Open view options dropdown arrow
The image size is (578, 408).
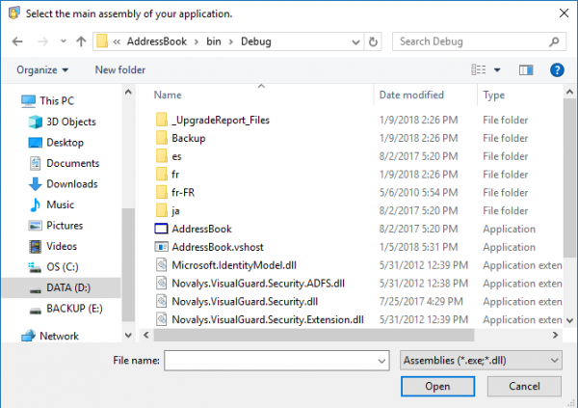497,70
